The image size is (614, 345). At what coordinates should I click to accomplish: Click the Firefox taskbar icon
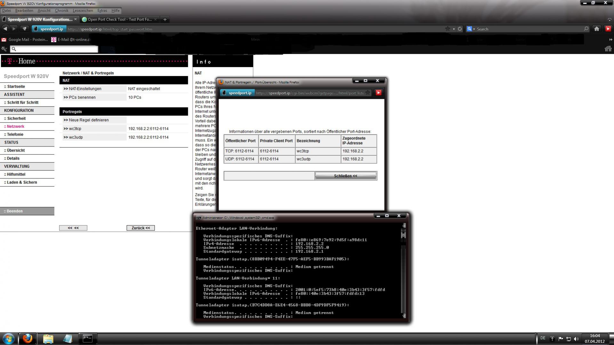click(x=28, y=339)
